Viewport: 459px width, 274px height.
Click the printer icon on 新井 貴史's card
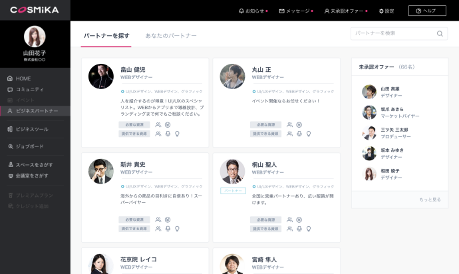[168, 229]
